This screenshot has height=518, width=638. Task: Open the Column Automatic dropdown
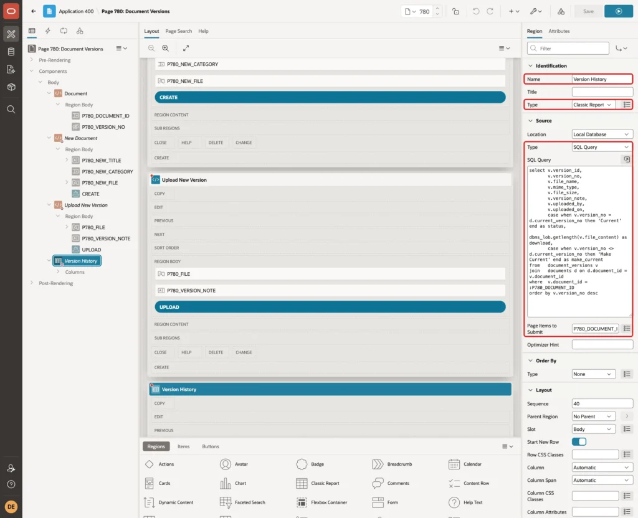[x=602, y=468]
